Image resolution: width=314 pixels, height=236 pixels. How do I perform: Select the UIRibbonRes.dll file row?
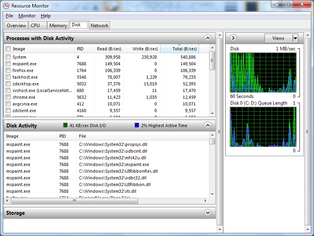pos(106,171)
